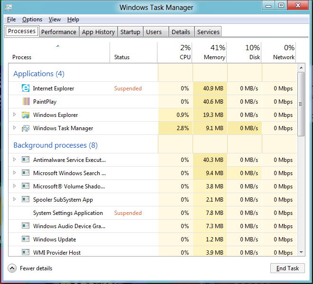Select the Windows Update process name

[x=55, y=240]
